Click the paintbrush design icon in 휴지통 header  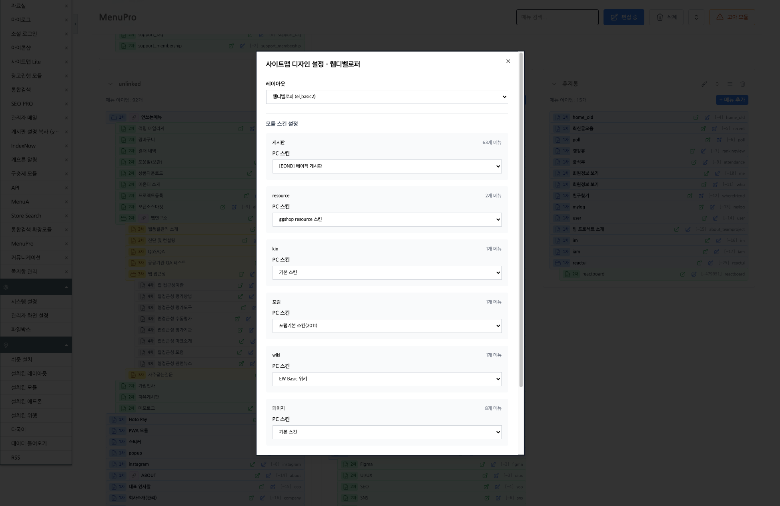pyautogui.click(x=704, y=84)
